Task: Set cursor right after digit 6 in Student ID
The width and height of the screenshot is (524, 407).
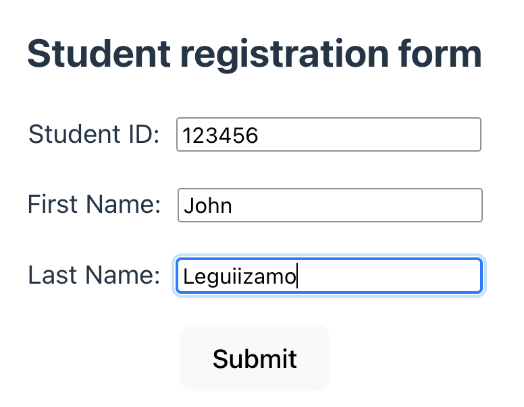Action: tap(259, 135)
